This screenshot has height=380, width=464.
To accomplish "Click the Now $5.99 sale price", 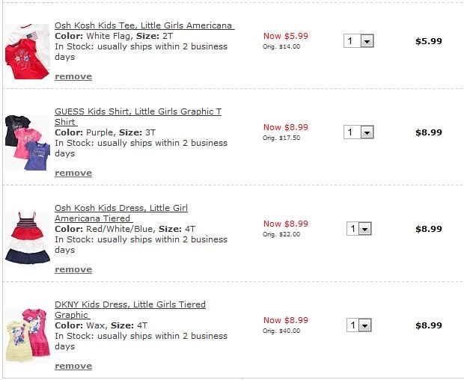I will tap(285, 36).
